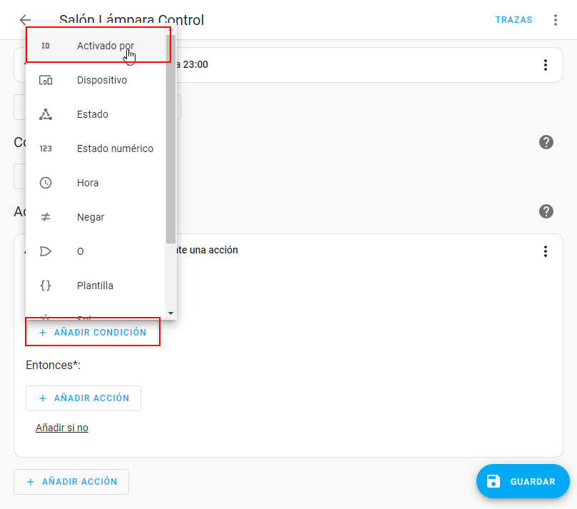
Task: Click 'Añadir acción' under Entonces
Action: (83, 398)
